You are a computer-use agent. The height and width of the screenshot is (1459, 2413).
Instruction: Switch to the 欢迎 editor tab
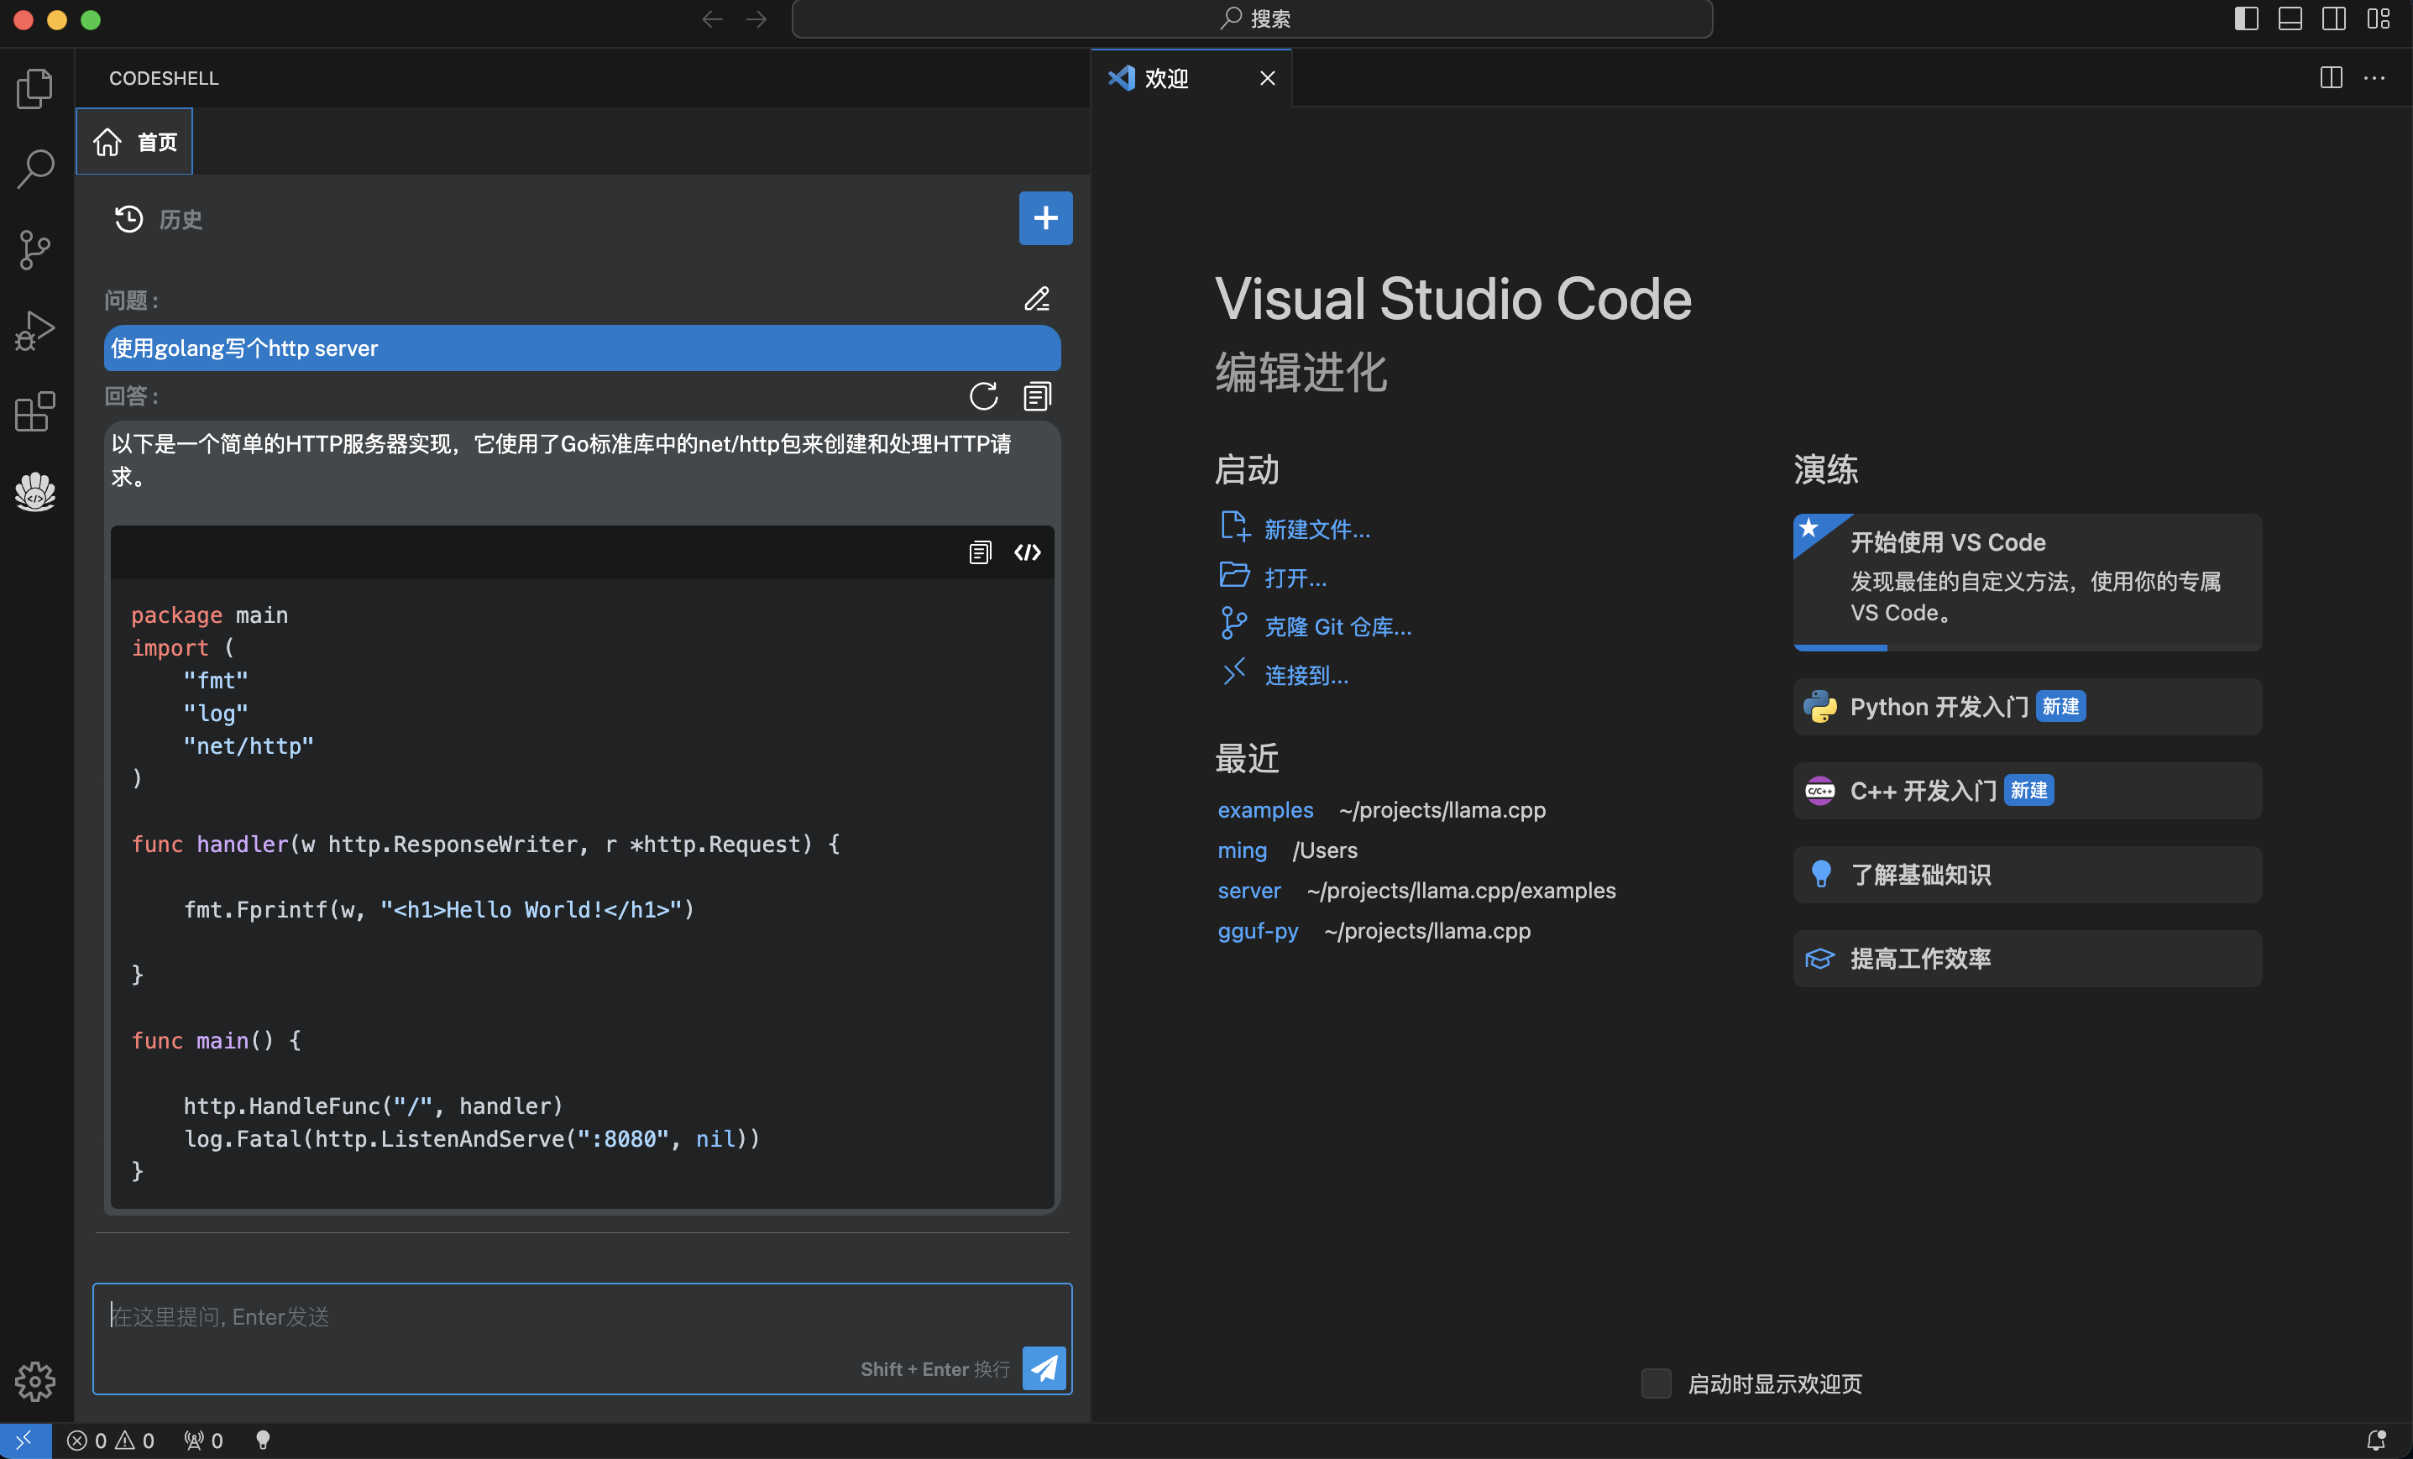1166,78
